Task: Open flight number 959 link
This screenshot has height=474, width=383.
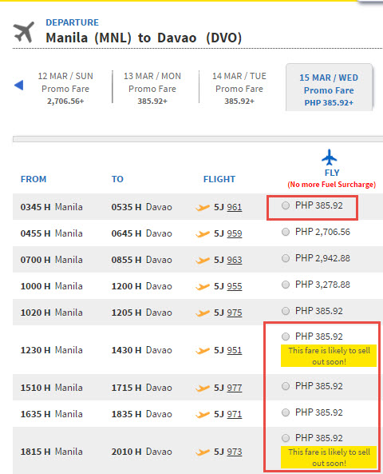Action: tap(235, 233)
